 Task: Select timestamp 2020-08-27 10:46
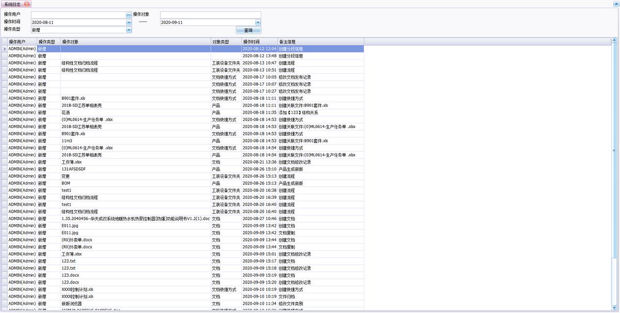[259, 218]
